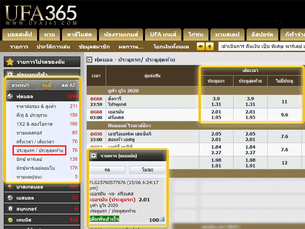Click the UFA365 logo

click(41, 15)
